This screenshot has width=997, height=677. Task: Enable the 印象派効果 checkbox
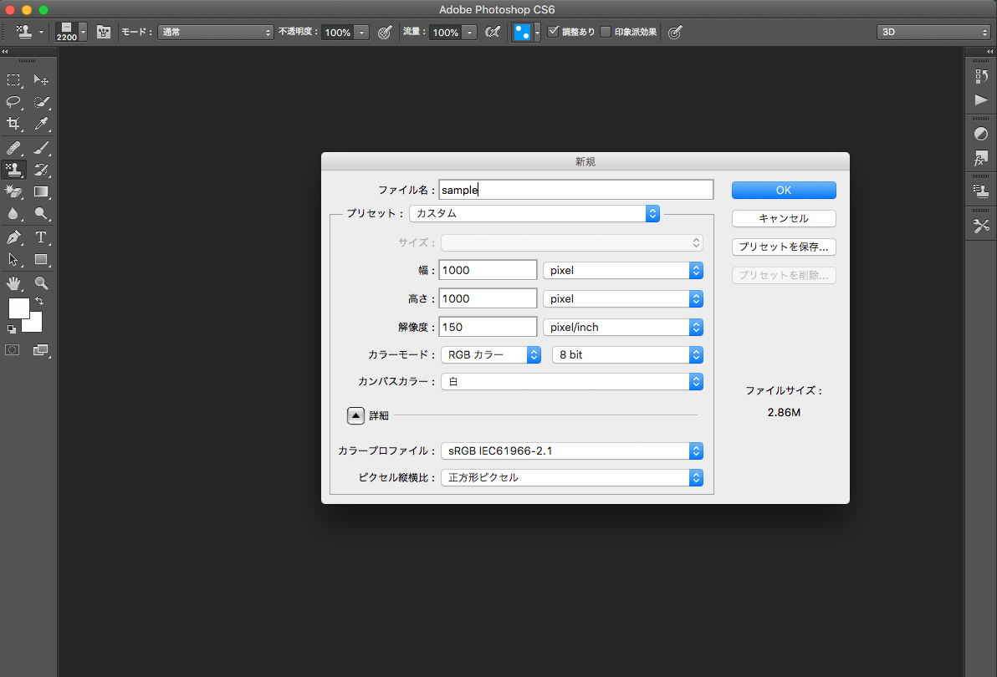tap(606, 31)
